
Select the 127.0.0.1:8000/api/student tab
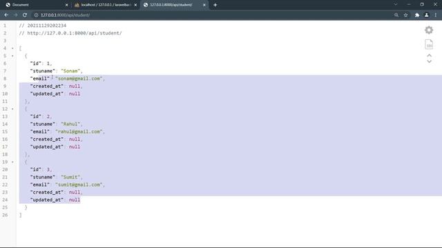tap(174, 5)
